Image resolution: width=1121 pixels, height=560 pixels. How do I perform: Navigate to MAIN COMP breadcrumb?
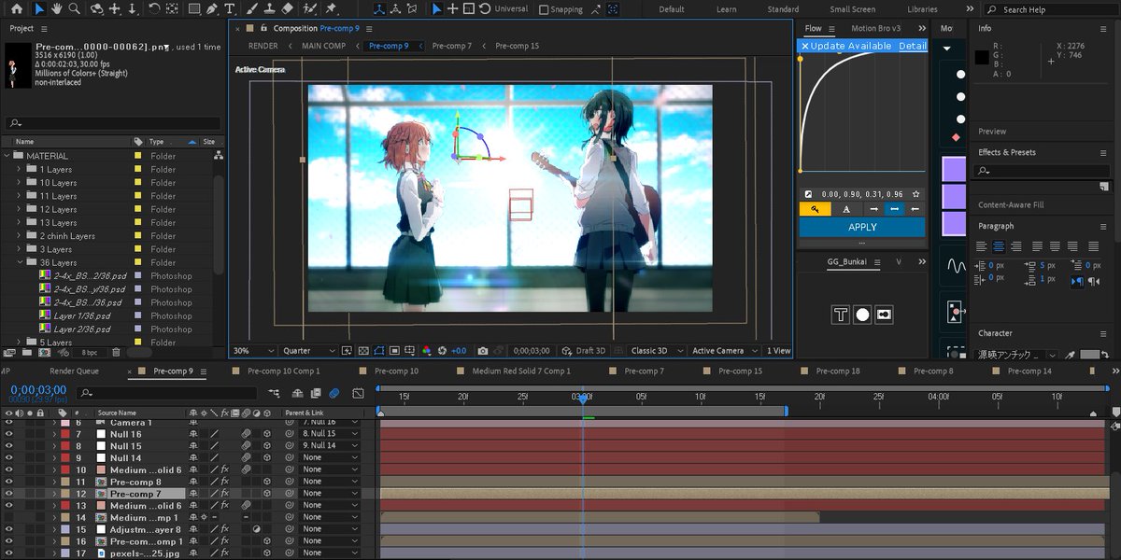click(x=323, y=46)
